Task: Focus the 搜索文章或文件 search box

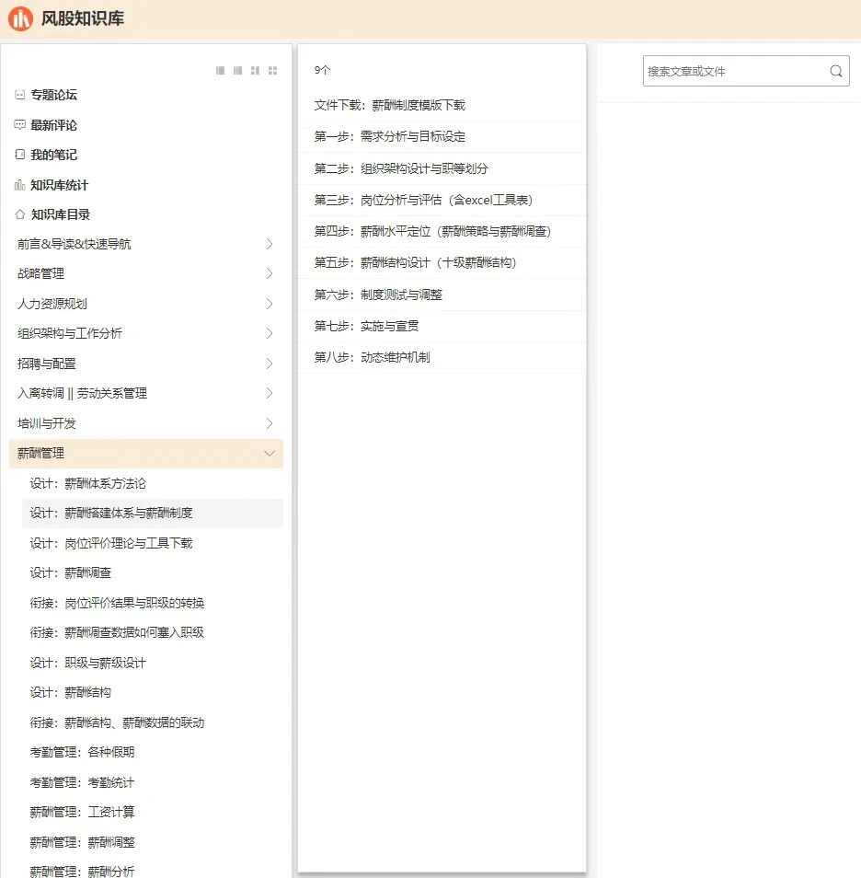Action: (746, 71)
